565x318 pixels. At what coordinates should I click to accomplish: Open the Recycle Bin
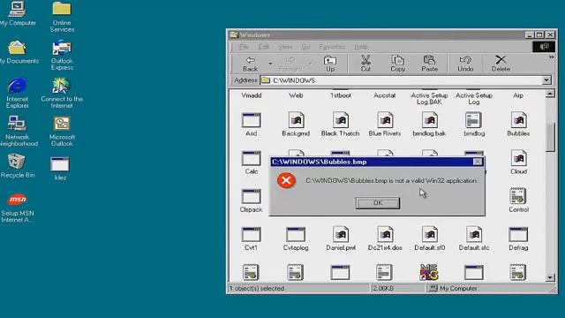tap(18, 166)
